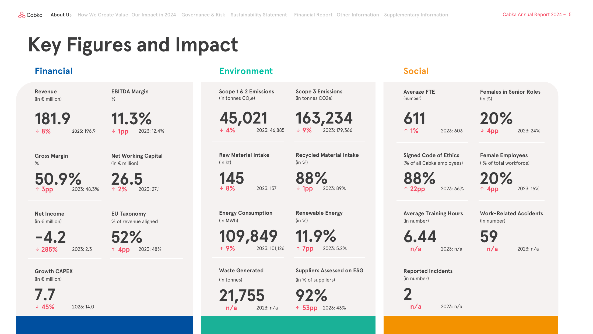Click Average Training Hours value 6.44
Screen dimensions: 593x334
[x=420, y=237]
